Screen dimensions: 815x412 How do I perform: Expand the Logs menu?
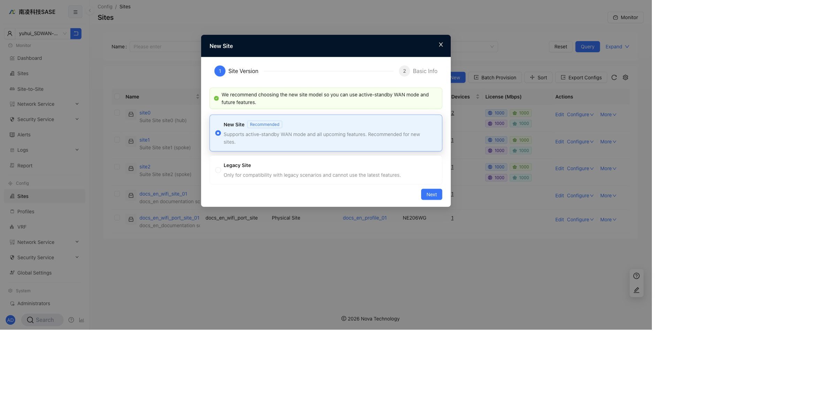45,150
